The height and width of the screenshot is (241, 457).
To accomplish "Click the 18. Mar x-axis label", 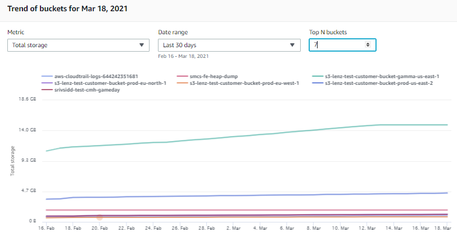I will click(443, 229).
